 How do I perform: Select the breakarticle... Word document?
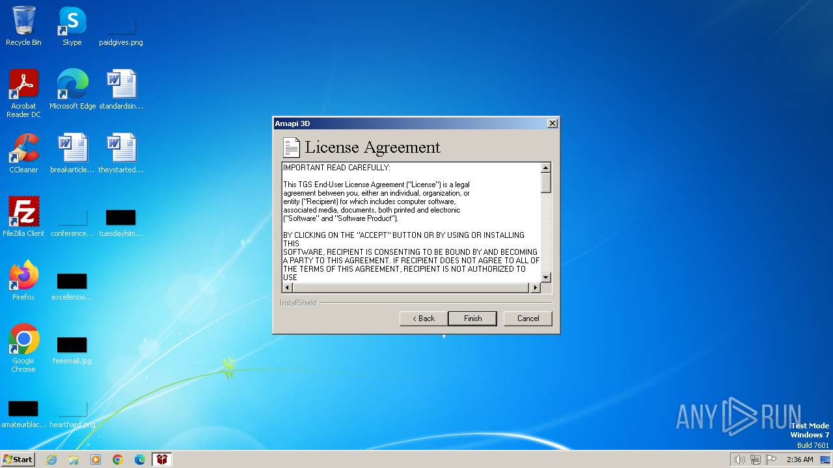click(72, 153)
